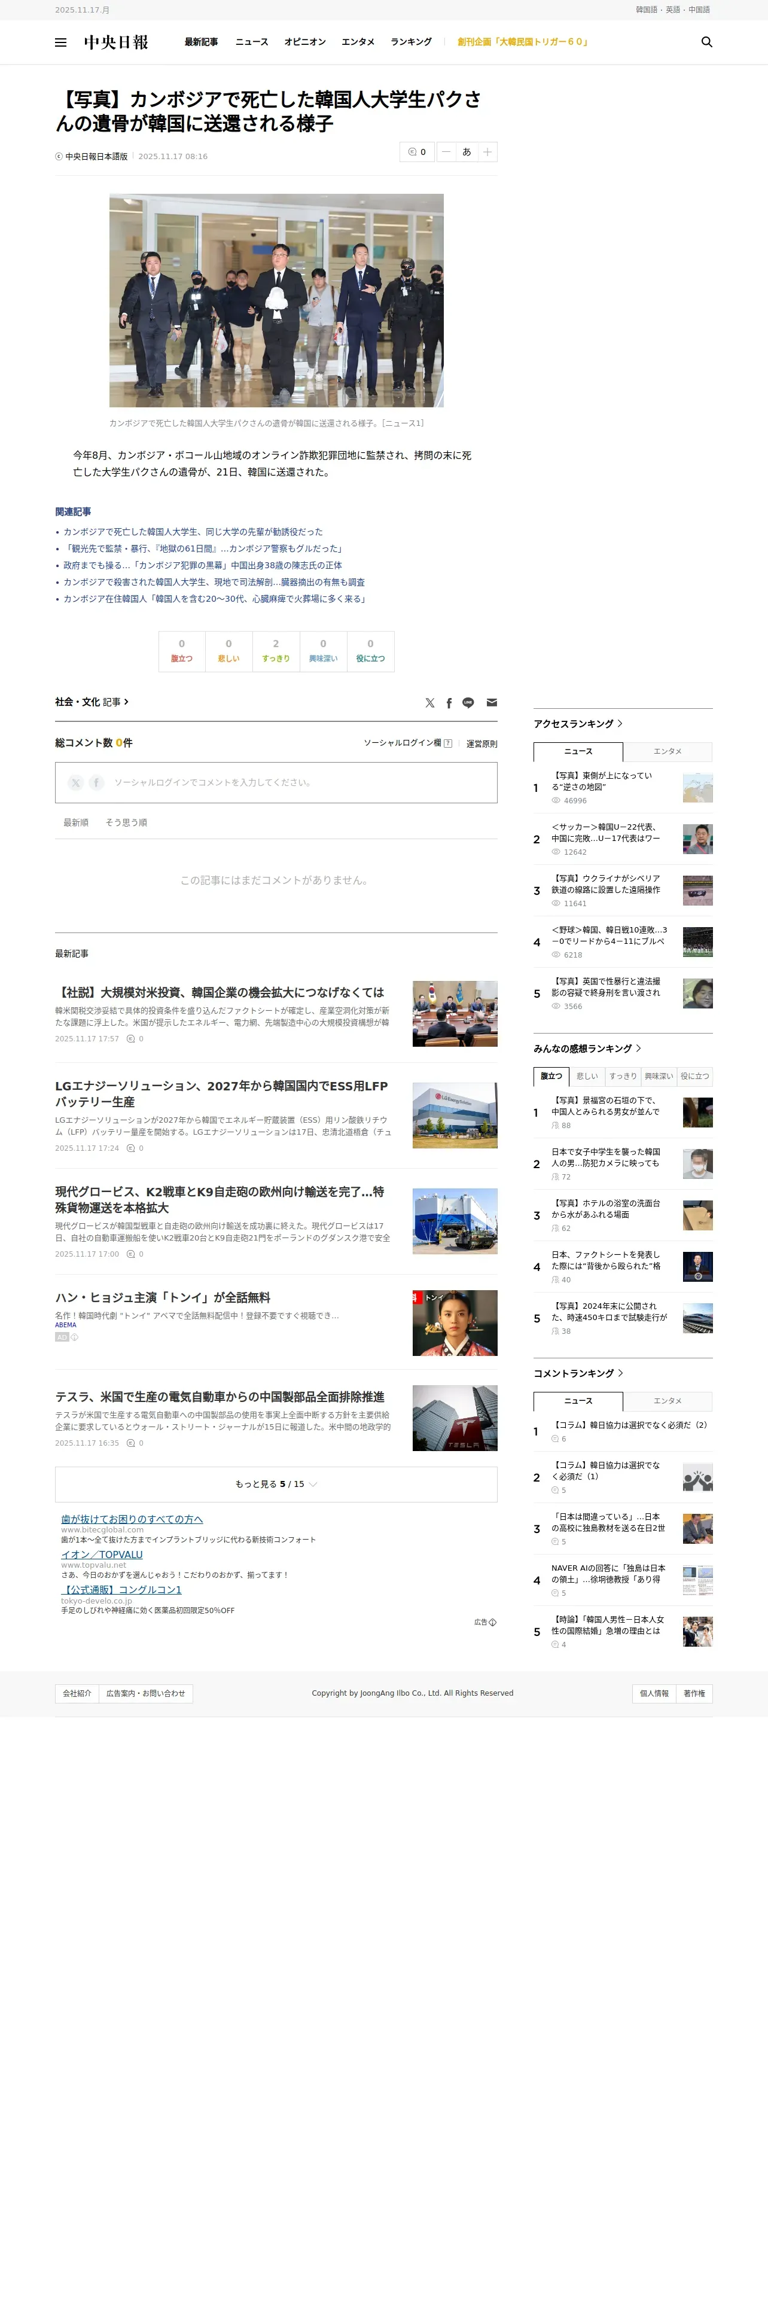The width and height of the screenshot is (768, 2304).
Task: Open ad link 歯が抜けてお困りのすべての方へ
Action: click(x=132, y=1520)
